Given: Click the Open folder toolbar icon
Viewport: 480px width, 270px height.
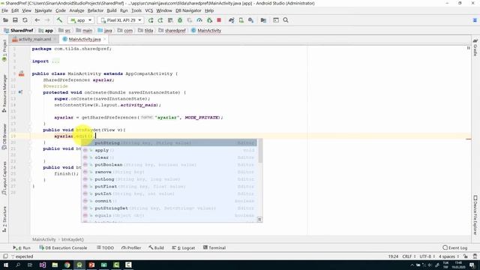Looking at the screenshot, I should (5, 20).
